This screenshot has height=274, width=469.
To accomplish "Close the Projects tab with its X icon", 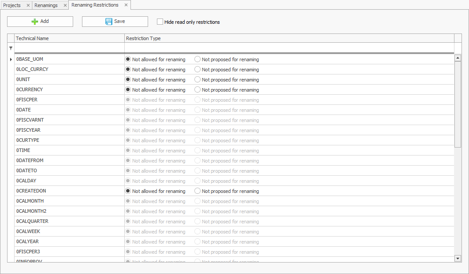I will (28, 6).
